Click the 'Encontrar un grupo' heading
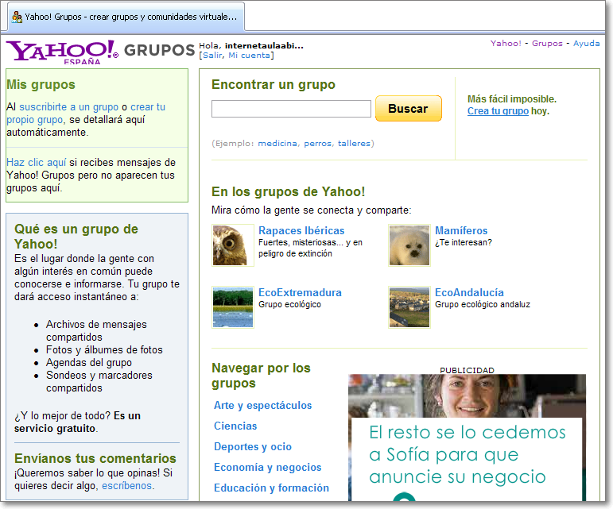 (x=274, y=85)
